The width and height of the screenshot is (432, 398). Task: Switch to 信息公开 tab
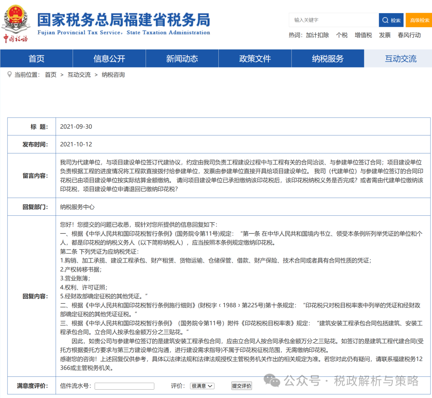[109, 59]
